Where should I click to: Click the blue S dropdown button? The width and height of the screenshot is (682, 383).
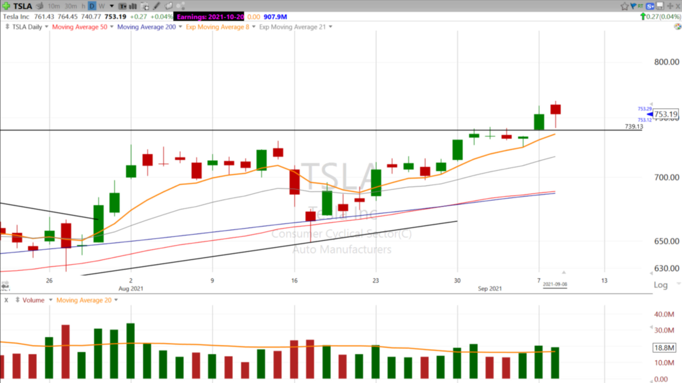tap(650, 6)
